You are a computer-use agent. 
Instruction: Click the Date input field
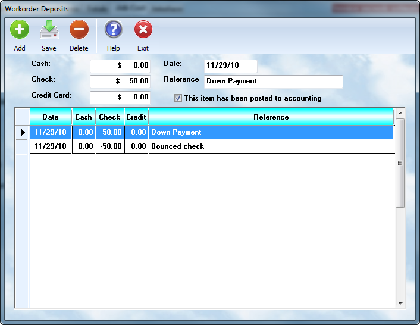tap(230, 66)
